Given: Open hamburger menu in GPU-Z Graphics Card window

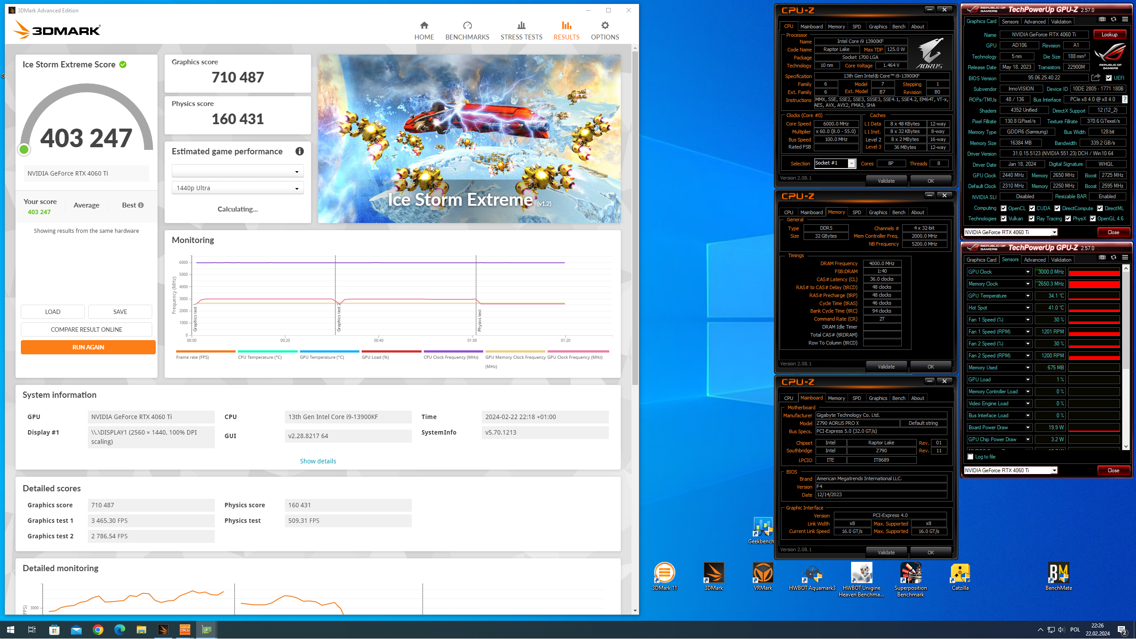Looking at the screenshot, I should click(x=1125, y=20).
